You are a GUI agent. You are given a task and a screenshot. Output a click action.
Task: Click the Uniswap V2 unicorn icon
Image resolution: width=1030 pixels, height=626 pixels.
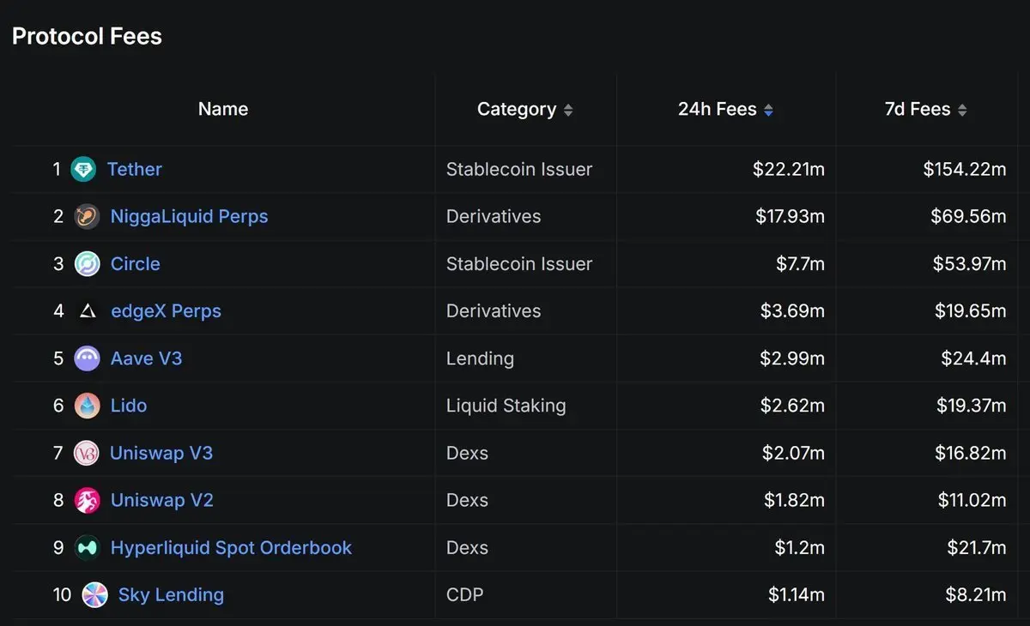point(87,500)
